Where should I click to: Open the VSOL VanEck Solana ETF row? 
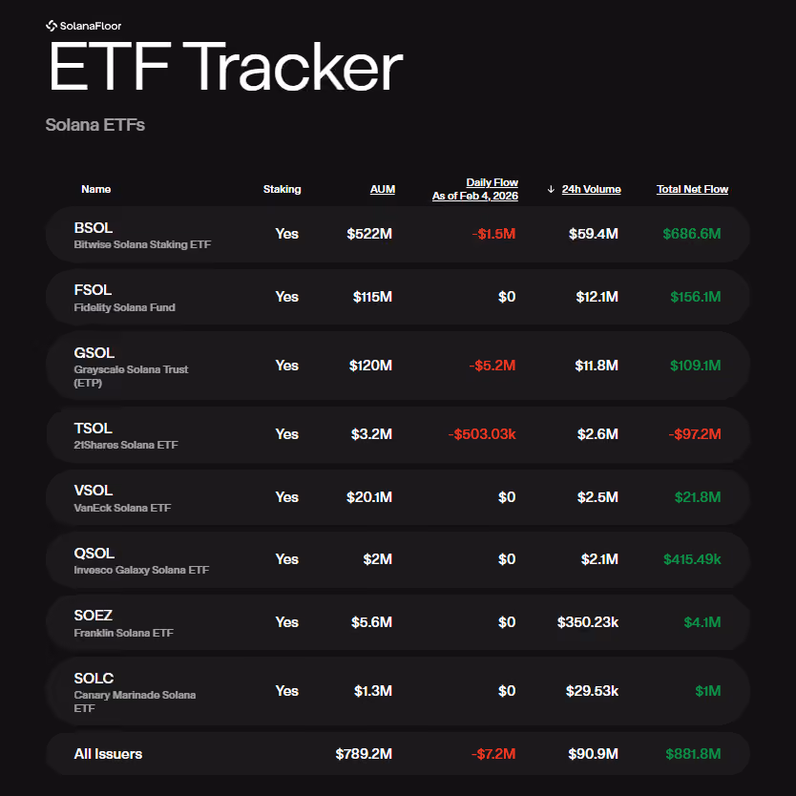click(x=397, y=497)
